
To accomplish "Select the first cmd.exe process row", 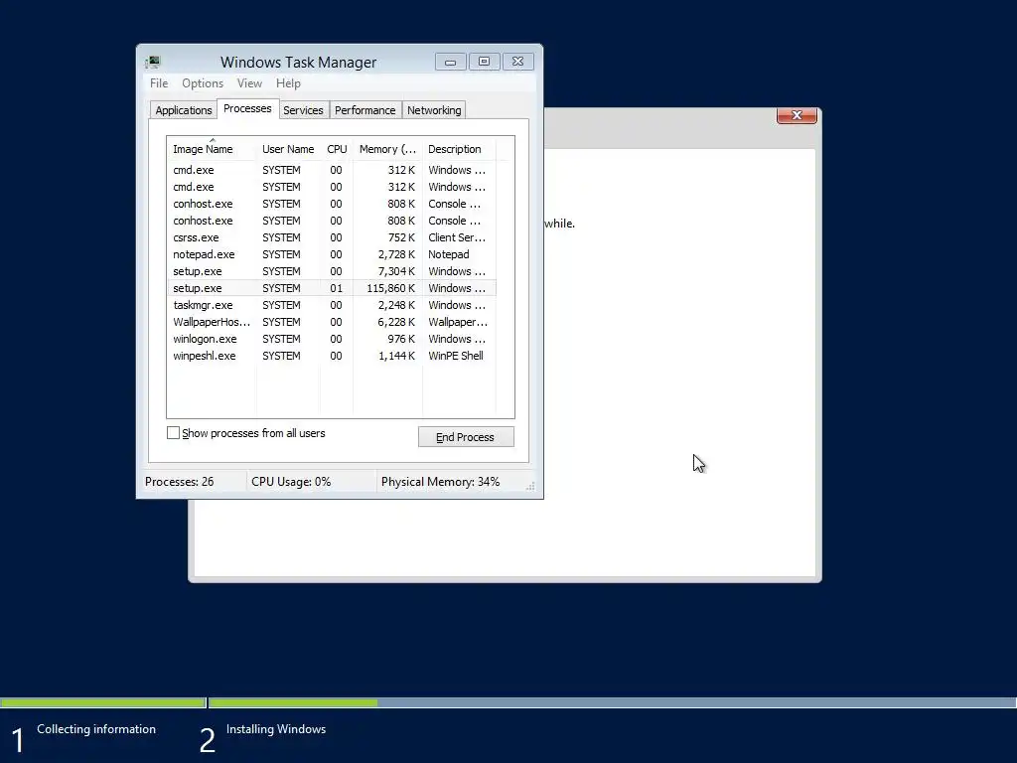I will tap(332, 170).
